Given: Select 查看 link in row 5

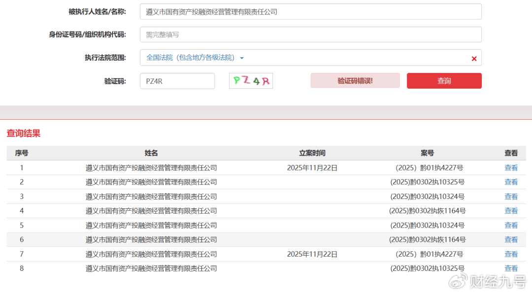Looking at the screenshot, I should click(511, 226).
